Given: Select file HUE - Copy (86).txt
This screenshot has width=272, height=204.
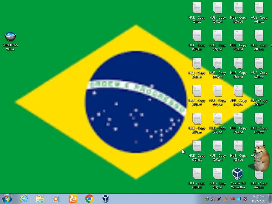Looking at the screenshot, I should (238, 68).
